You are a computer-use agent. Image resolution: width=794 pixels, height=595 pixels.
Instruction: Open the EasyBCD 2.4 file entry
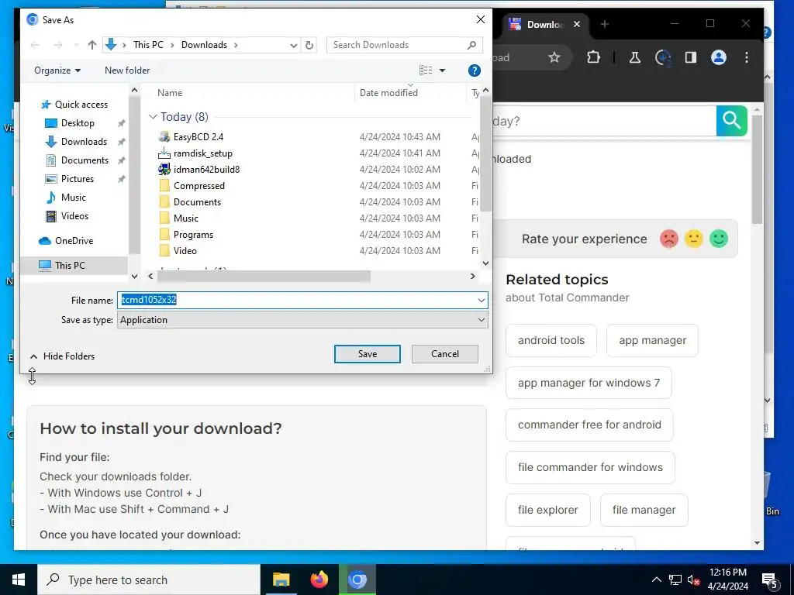coord(198,136)
